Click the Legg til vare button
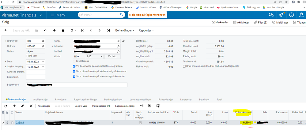Viewport: 306px width, 130px height. pyautogui.click(x=81, y=106)
